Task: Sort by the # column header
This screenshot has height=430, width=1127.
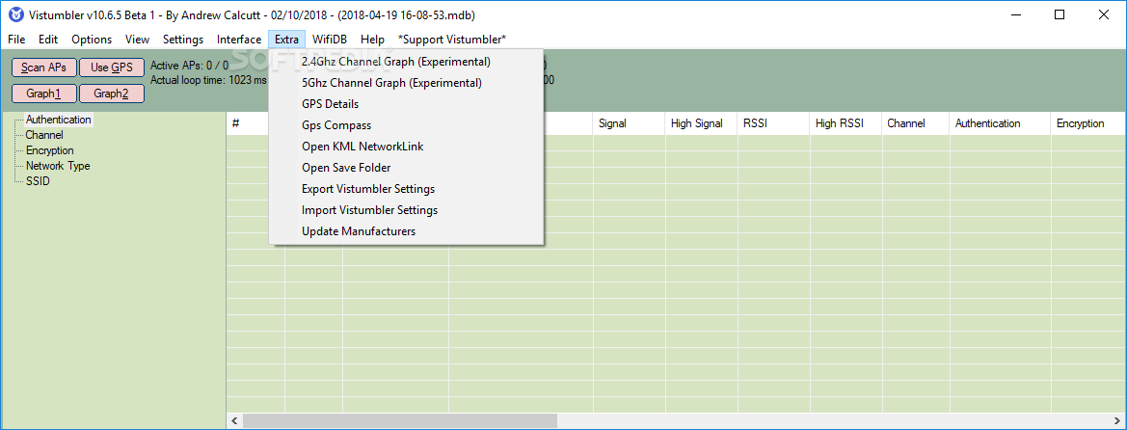Action: click(248, 123)
